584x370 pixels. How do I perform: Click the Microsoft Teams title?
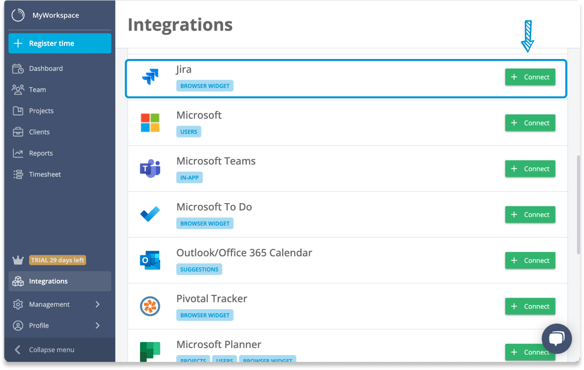216,161
